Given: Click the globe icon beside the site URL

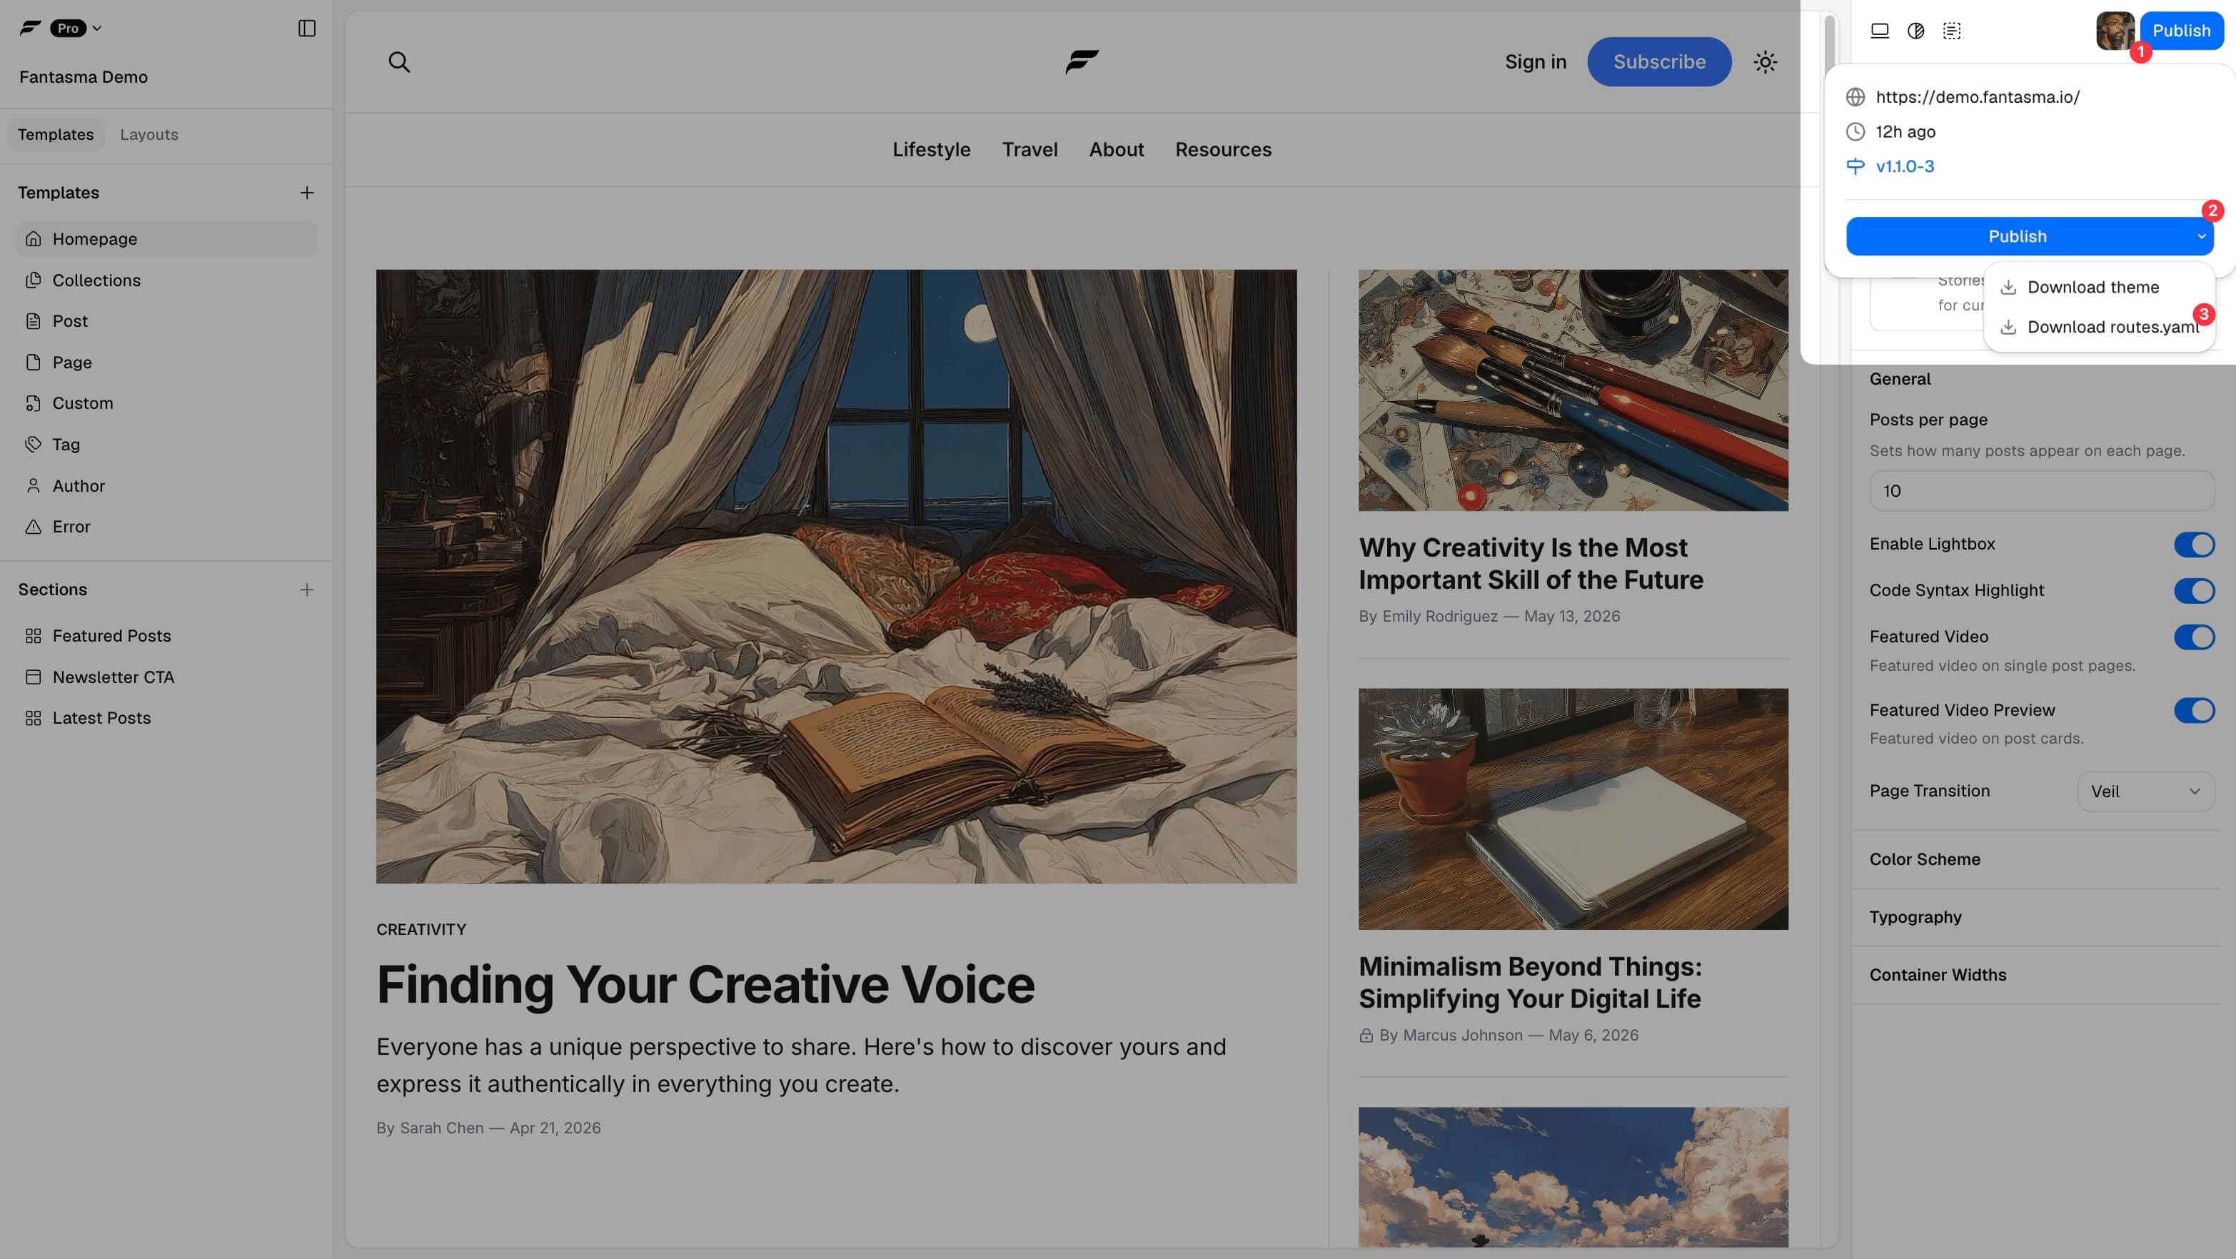Looking at the screenshot, I should [1855, 97].
